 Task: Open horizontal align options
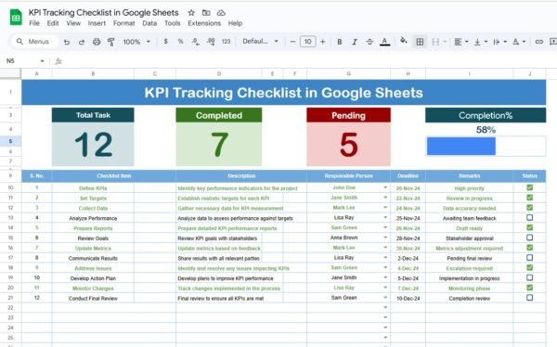pyautogui.click(x=461, y=42)
